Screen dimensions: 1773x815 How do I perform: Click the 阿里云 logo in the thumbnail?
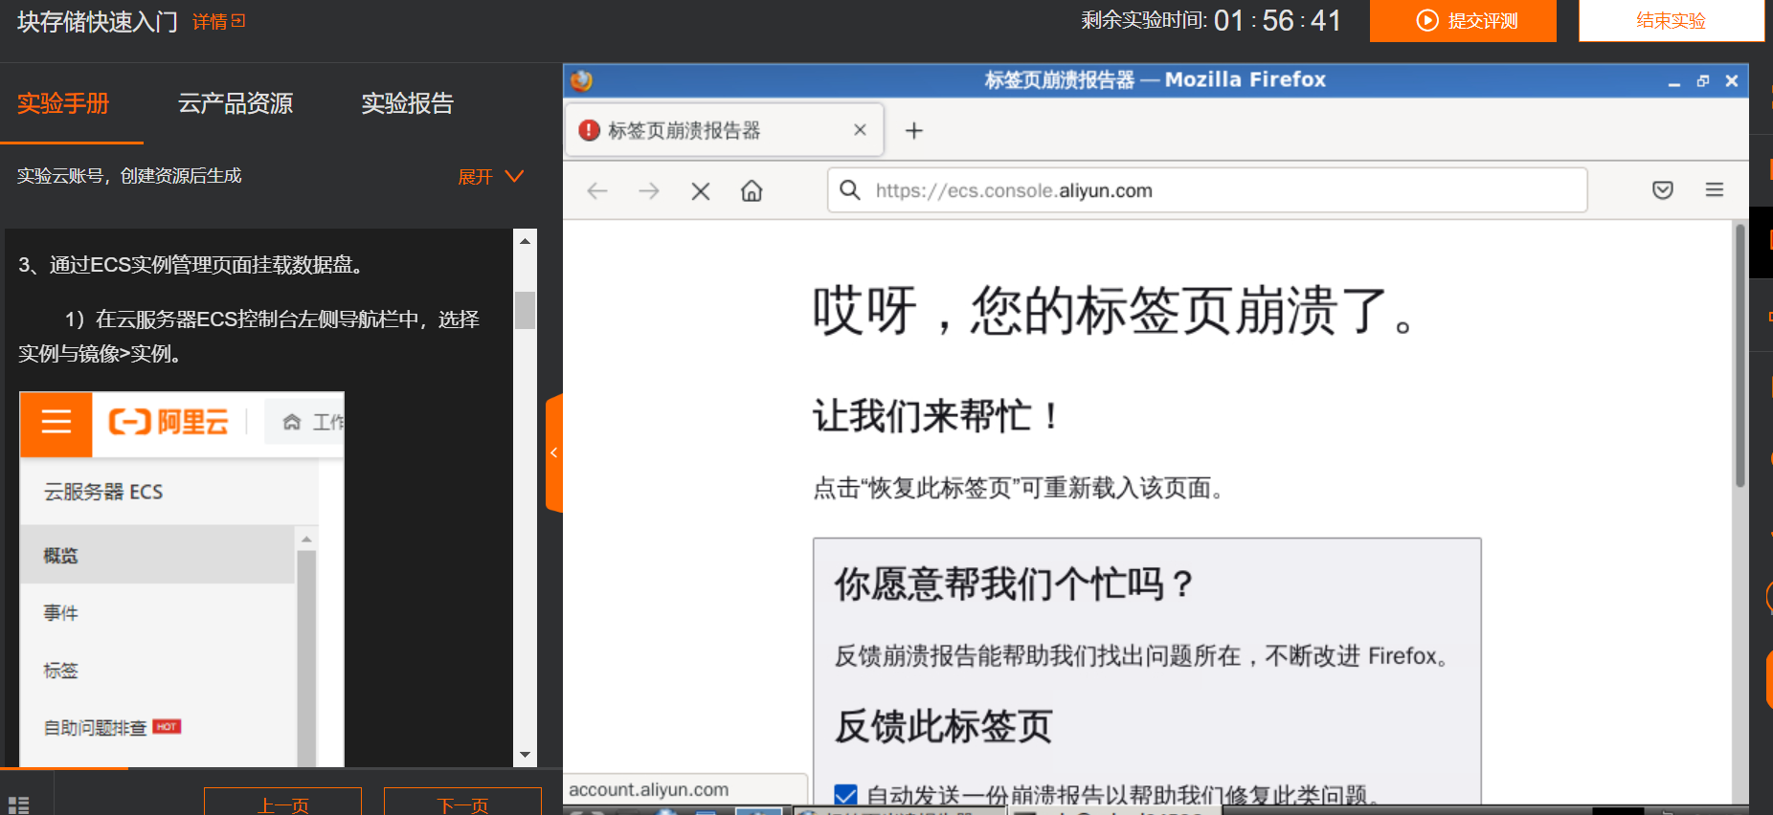click(x=168, y=422)
